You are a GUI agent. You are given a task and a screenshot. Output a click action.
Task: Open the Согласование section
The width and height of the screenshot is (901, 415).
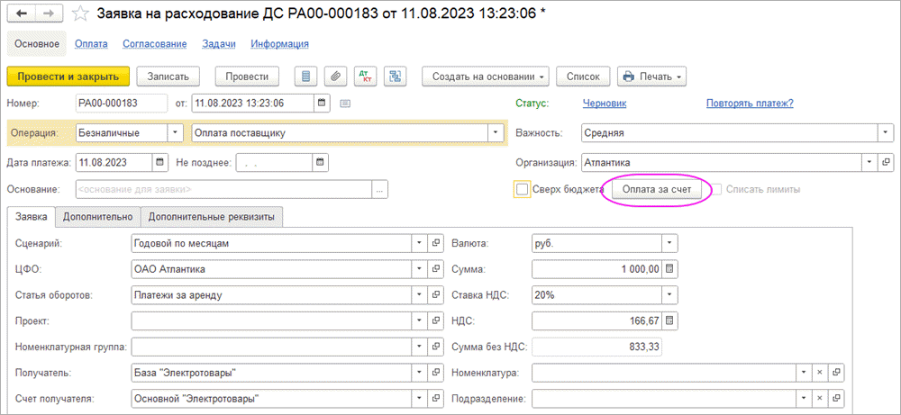tap(155, 43)
